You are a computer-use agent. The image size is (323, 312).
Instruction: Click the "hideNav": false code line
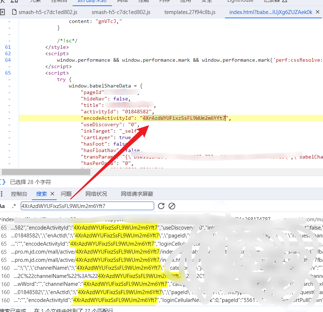click(105, 99)
